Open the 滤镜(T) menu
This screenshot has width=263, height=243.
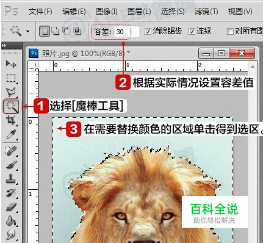206,12
